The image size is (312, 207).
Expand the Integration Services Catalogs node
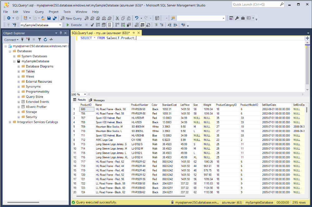pyautogui.click(x=10, y=122)
